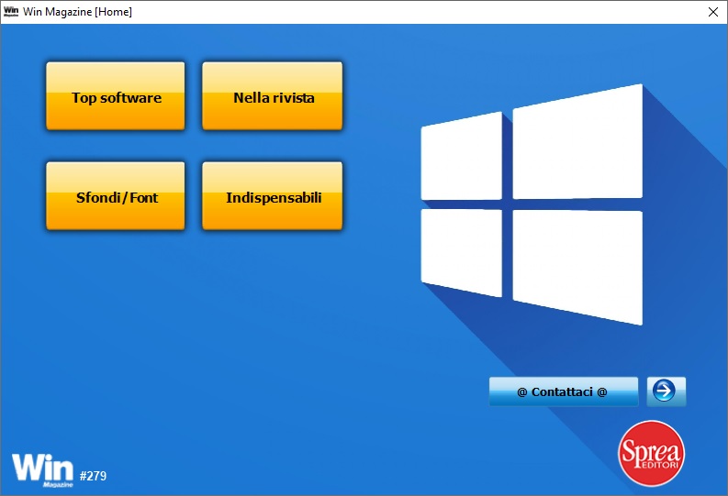Open the Top software section
The width and height of the screenshot is (728, 496).
click(x=116, y=96)
